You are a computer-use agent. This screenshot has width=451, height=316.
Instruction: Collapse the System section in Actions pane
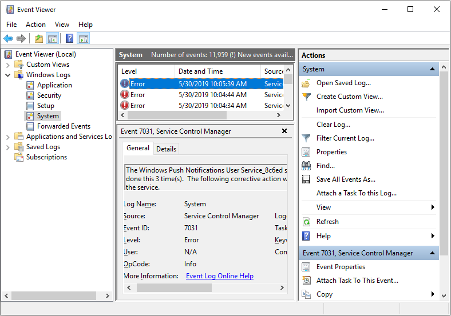tap(432, 69)
